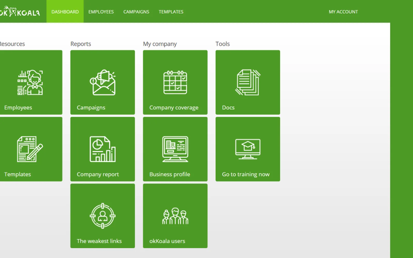This screenshot has height=258, width=413.
Task: Open the Company coverage calendar icon
Action: point(175,83)
